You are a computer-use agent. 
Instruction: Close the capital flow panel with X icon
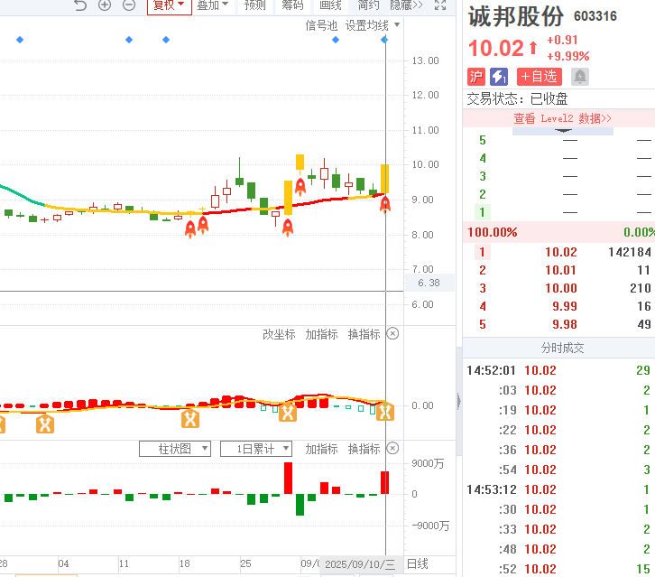point(392,448)
